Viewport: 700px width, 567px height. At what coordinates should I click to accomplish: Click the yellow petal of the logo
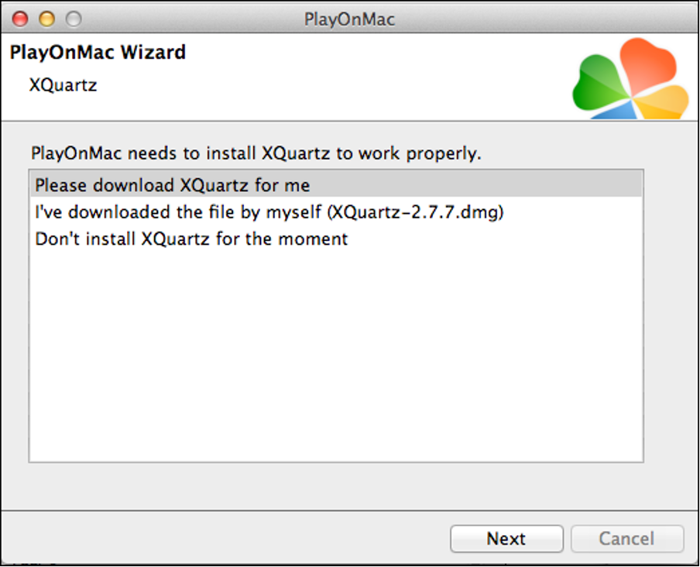666,101
